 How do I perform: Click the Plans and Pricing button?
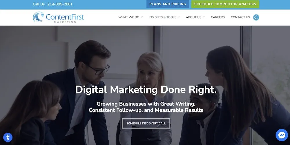pos(168,4)
